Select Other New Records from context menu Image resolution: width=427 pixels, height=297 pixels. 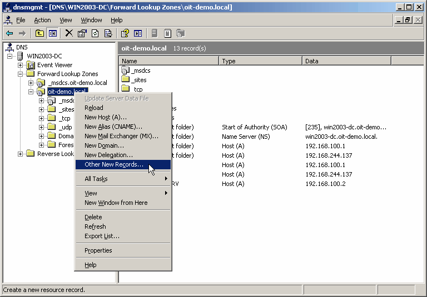[x=114, y=164]
